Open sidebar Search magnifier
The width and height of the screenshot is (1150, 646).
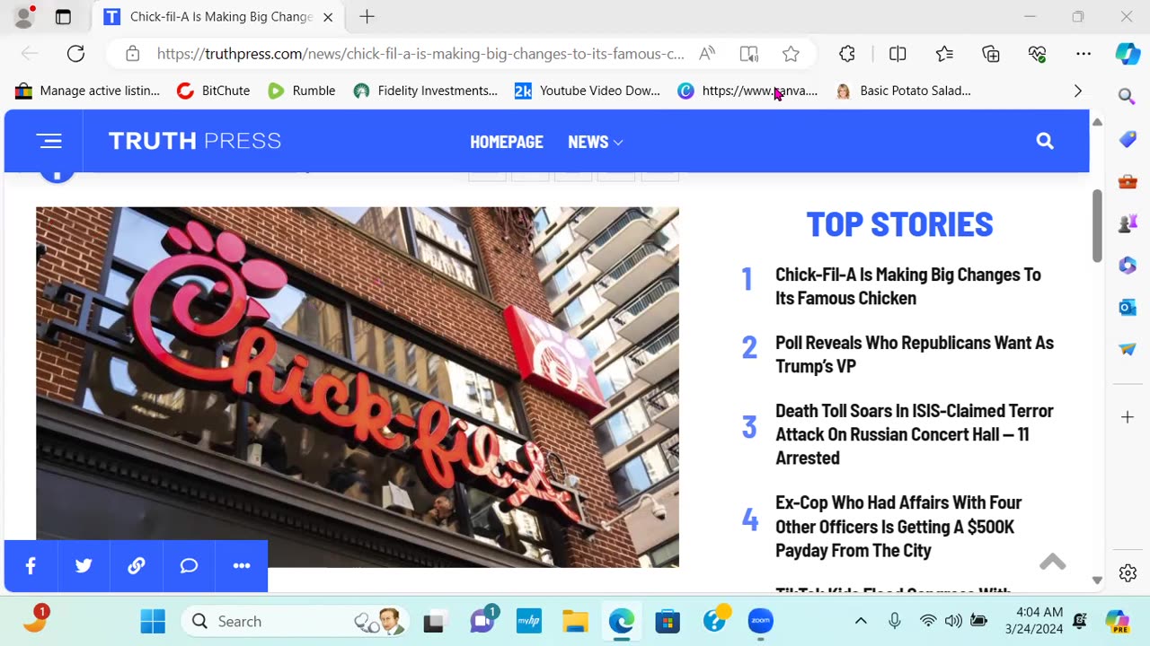(x=1128, y=96)
